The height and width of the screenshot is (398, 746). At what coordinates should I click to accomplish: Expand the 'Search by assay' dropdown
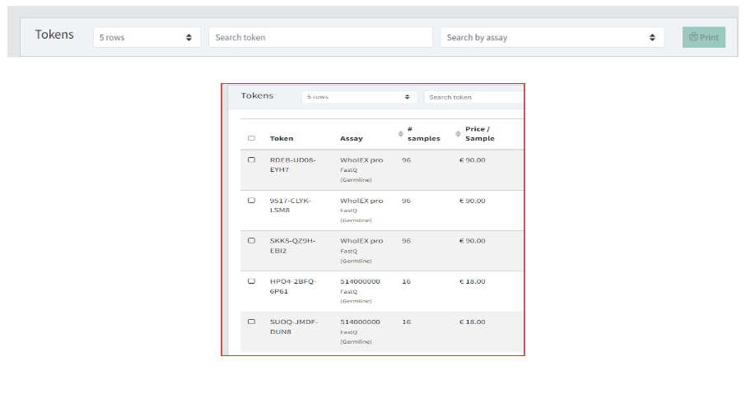pyautogui.click(x=551, y=37)
